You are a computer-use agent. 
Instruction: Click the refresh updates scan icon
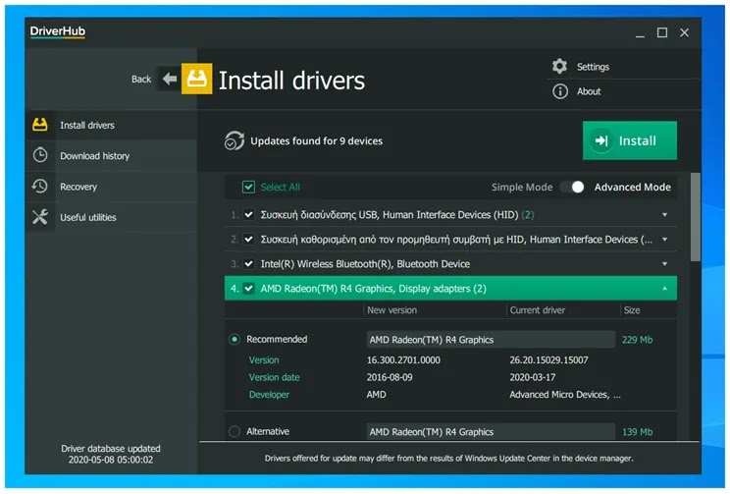click(235, 140)
